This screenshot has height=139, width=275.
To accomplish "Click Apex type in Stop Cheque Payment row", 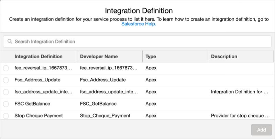I will (x=151, y=116).
